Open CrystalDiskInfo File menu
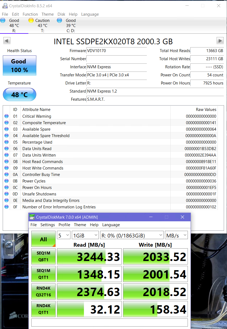 tap(5, 14)
